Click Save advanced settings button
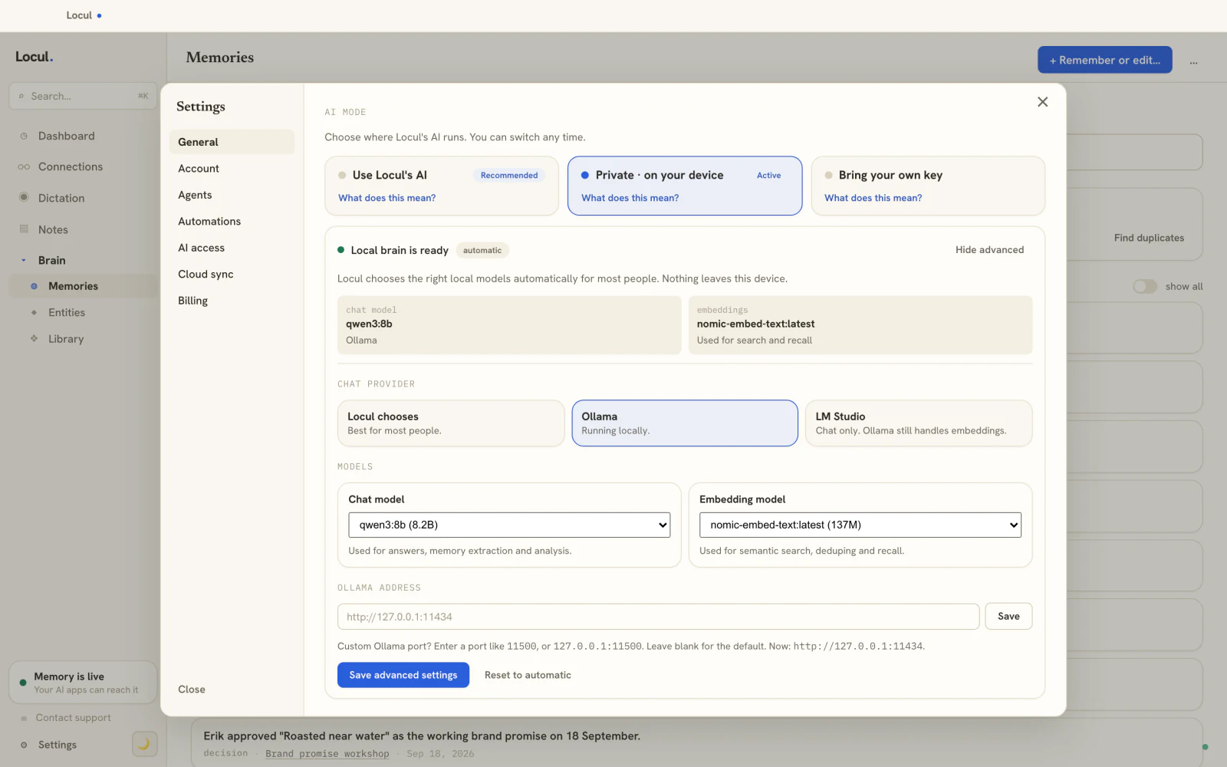This screenshot has height=767, width=1227. coord(403,675)
